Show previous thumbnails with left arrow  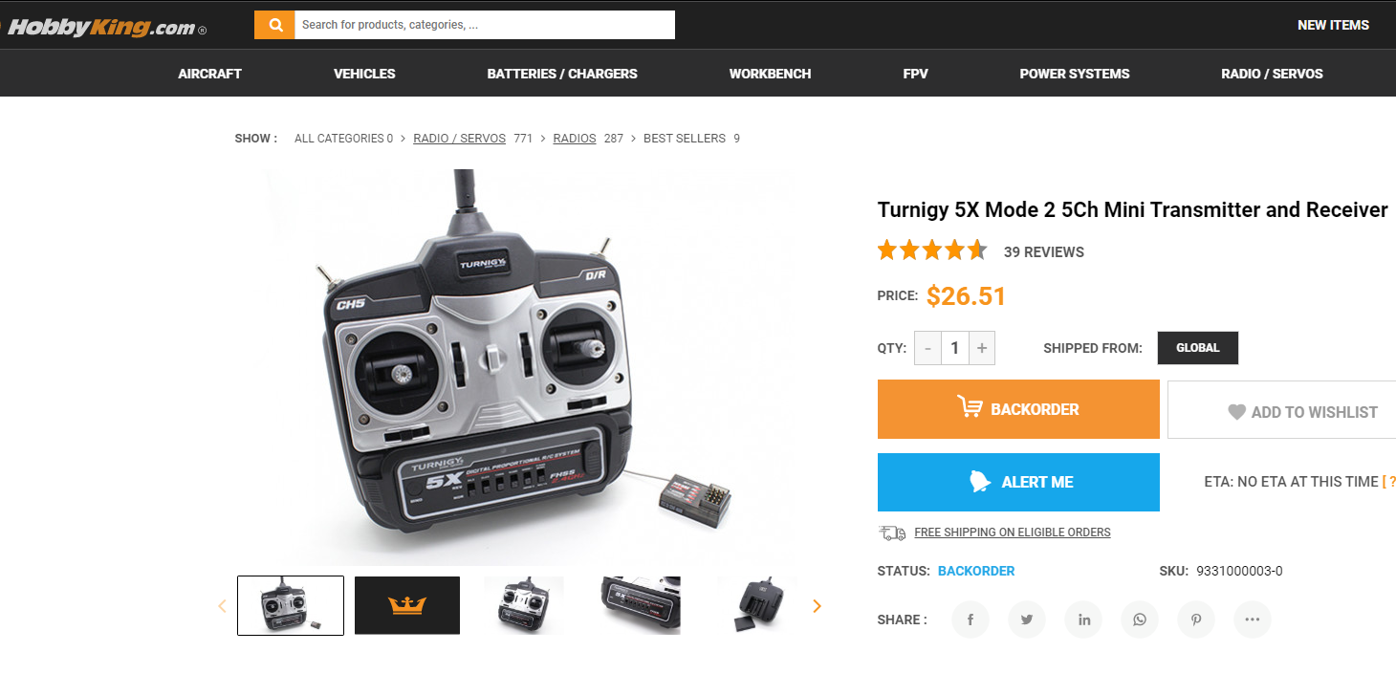pos(222,605)
